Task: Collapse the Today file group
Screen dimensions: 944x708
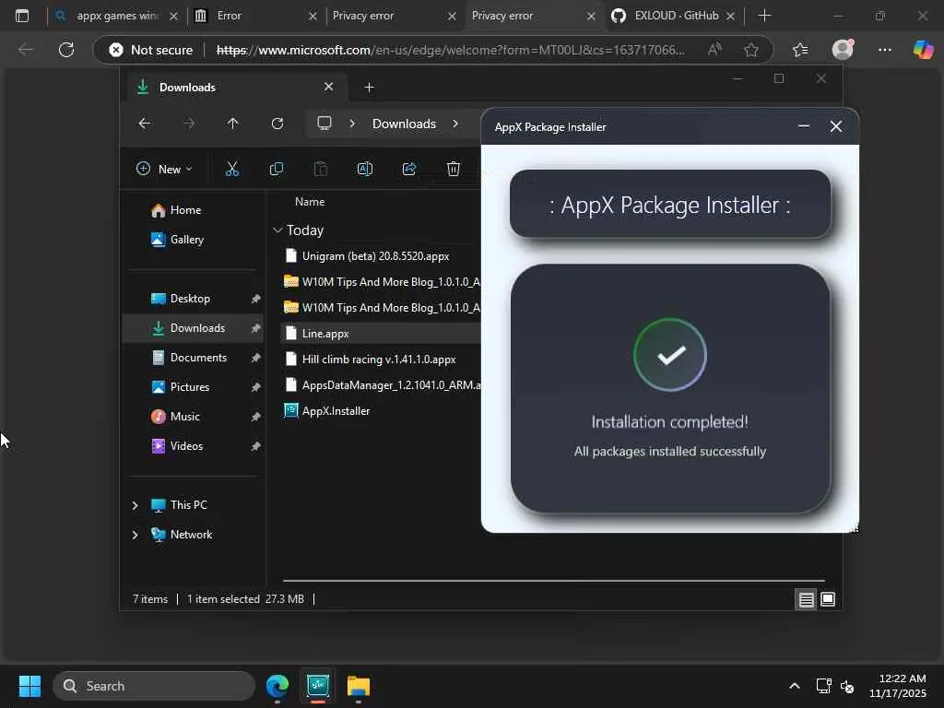Action: [277, 230]
